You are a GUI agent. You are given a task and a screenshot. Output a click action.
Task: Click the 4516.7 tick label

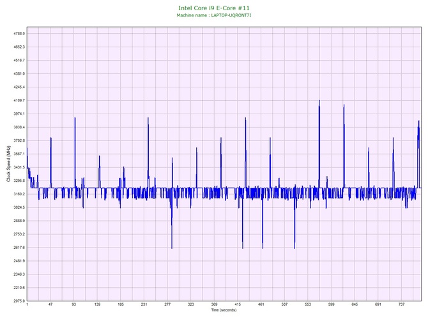click(x=19, y=60)
